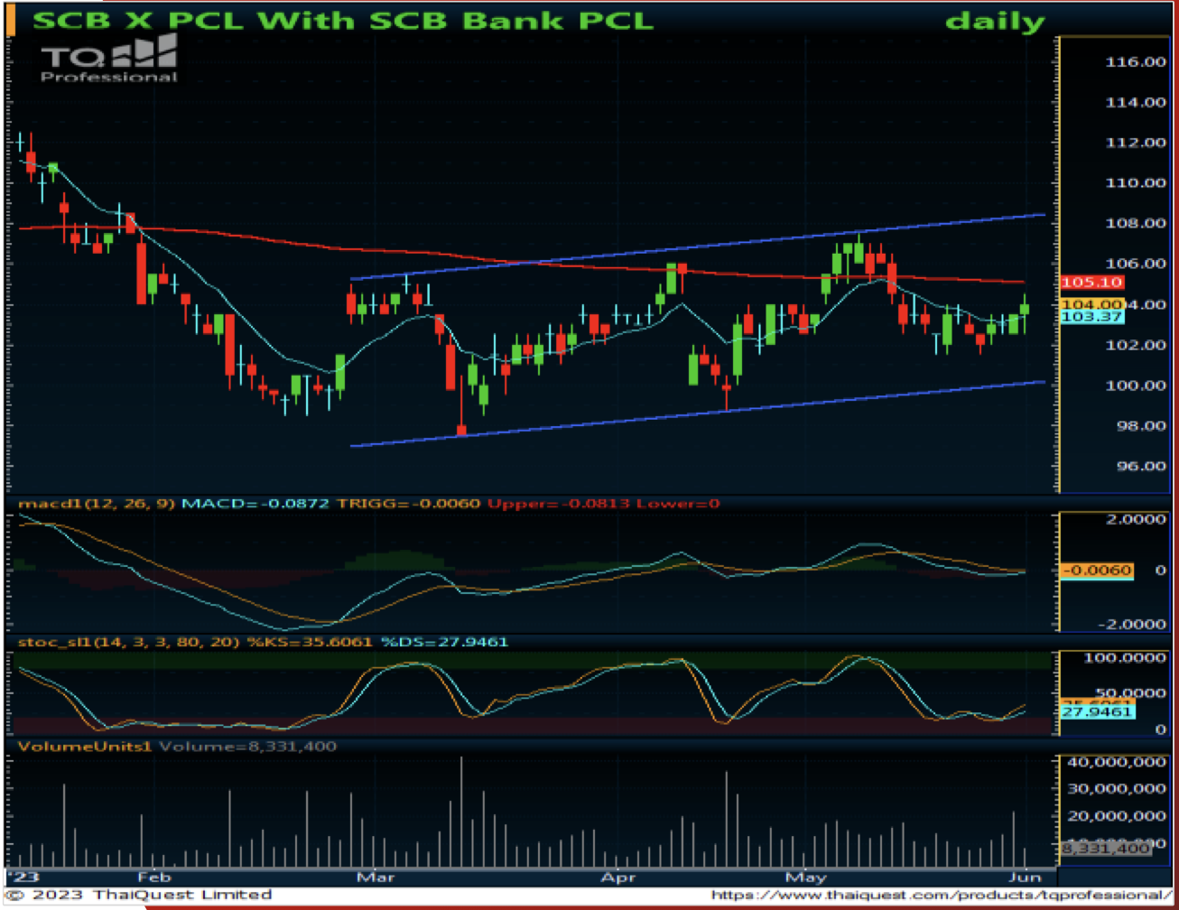The height and width of the screenshot is (910, 1179).
Task: Click the Mar marker on time axis
Action: [x=376, y=877]
